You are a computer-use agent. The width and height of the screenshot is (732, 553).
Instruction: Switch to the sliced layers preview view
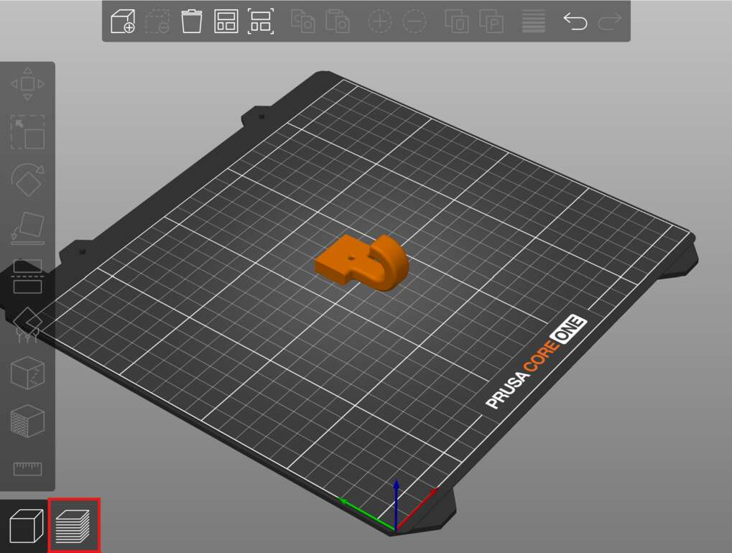point(73,526)
